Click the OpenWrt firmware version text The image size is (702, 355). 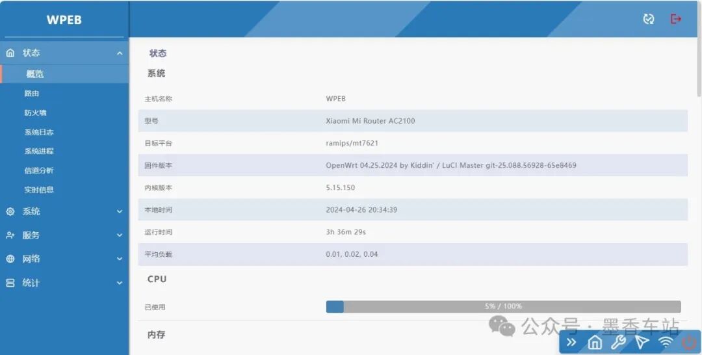click(451, 165)
